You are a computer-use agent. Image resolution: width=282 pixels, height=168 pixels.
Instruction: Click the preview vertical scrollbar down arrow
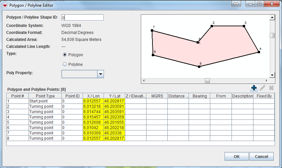[272, 75]
